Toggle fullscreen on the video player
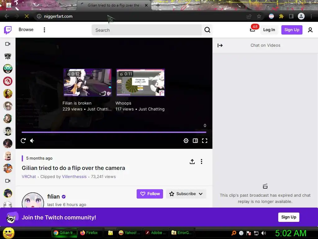 (x=205, y=141)
